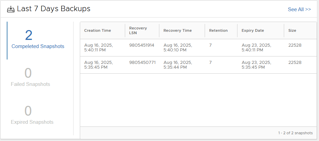Screen dimensions: 319x141
Task: Click the 1 - 2 of 2 snapshots footer
Action: tap(295, 133)
